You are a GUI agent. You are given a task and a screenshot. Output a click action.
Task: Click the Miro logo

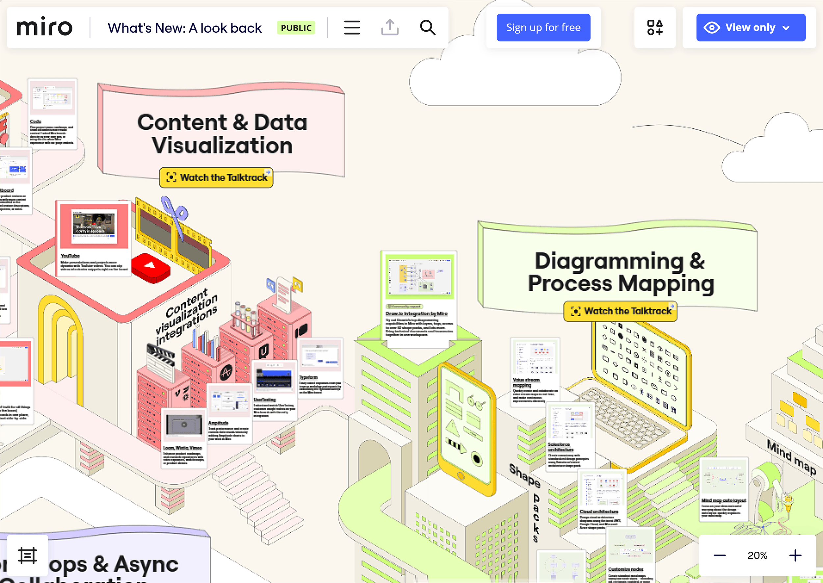point(45,27)
